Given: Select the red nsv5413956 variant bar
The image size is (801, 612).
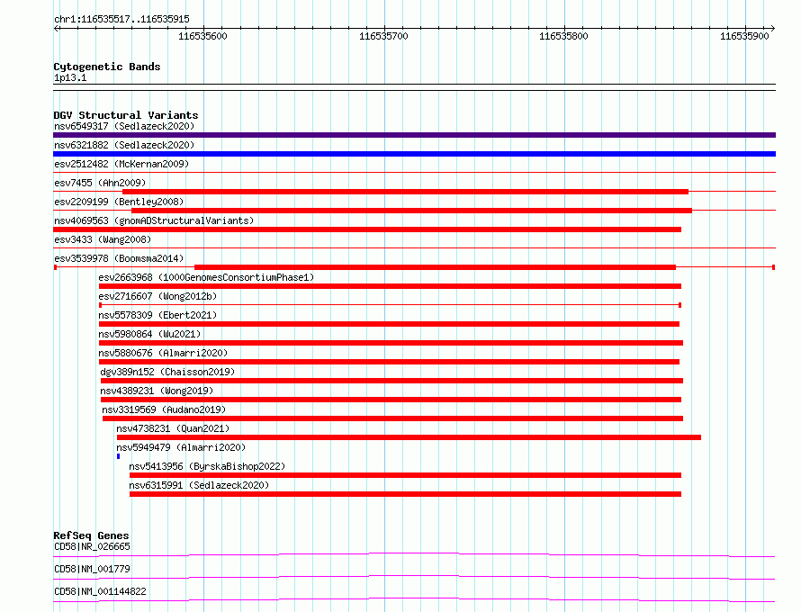Looking at the screenshot, I should 405,475.
